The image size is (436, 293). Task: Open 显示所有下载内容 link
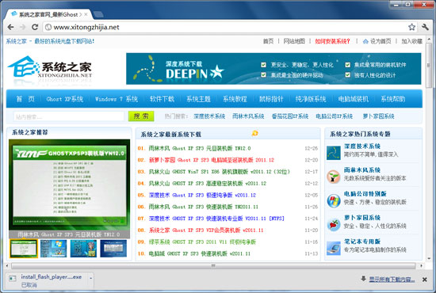click(x=392, y=280)
